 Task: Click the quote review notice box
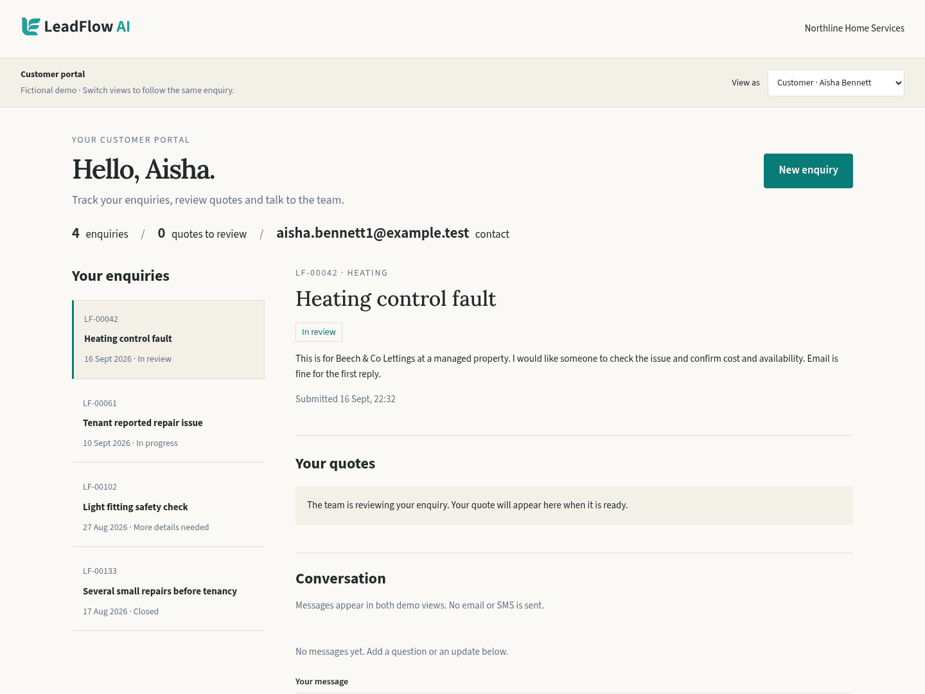(x=574, y=506)
